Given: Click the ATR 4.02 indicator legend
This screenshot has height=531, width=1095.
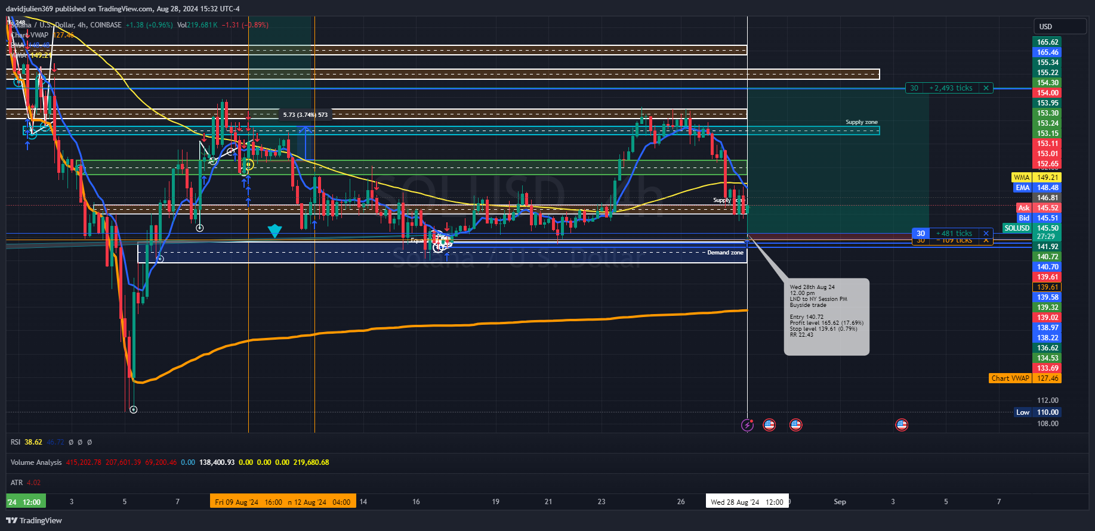Looking at the screenshot, I should coord(26,483).
